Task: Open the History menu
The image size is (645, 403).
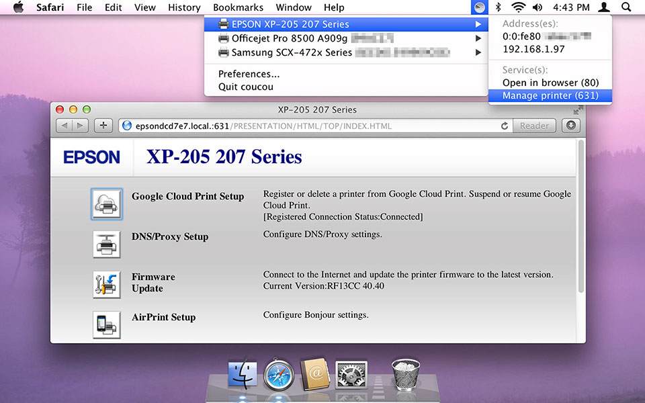Action: tap(184, 7)
